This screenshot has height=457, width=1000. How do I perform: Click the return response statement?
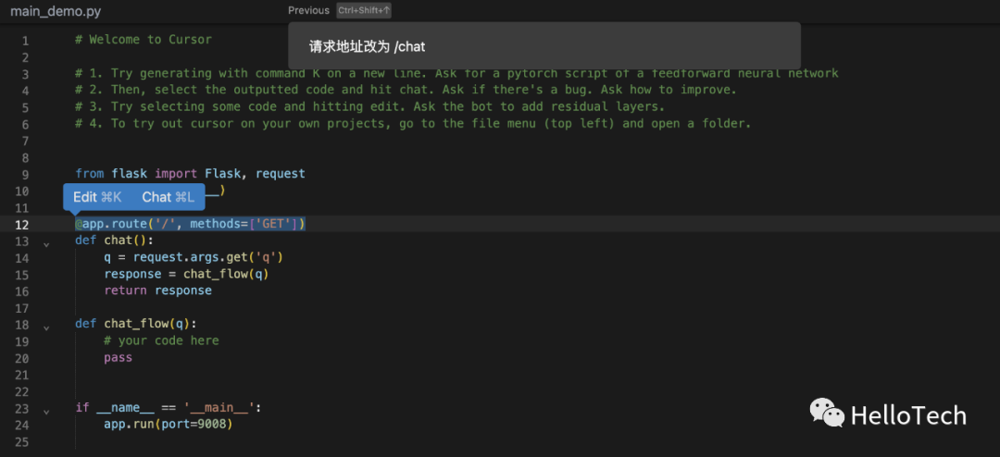coord(157,290)
